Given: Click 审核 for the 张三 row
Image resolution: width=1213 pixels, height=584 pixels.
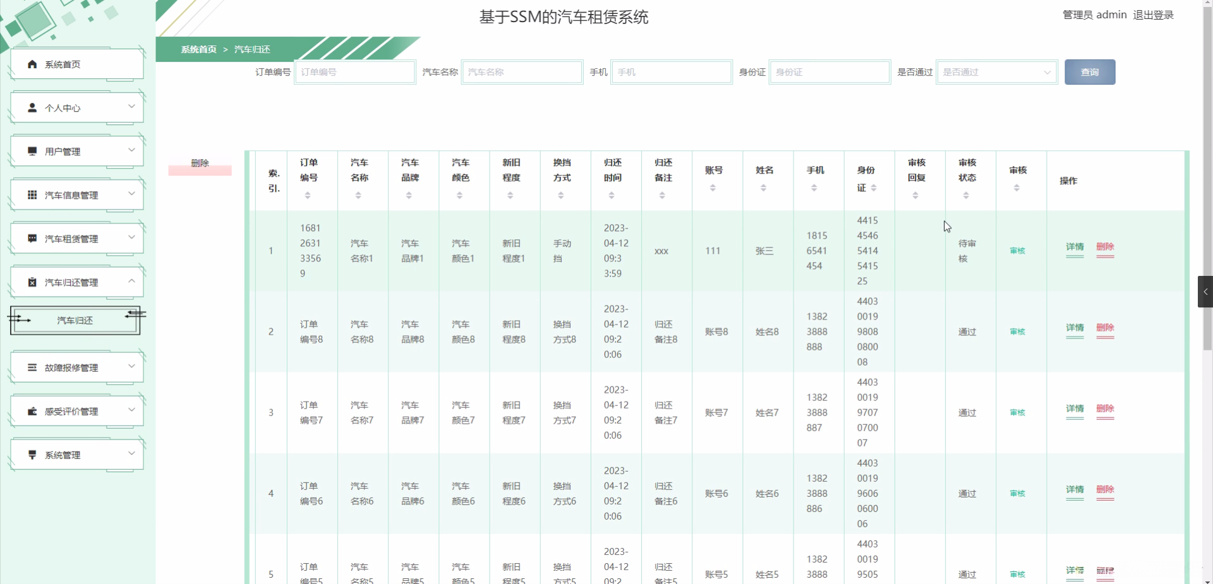Looking at the screenshot, I should pos(1017,251).
